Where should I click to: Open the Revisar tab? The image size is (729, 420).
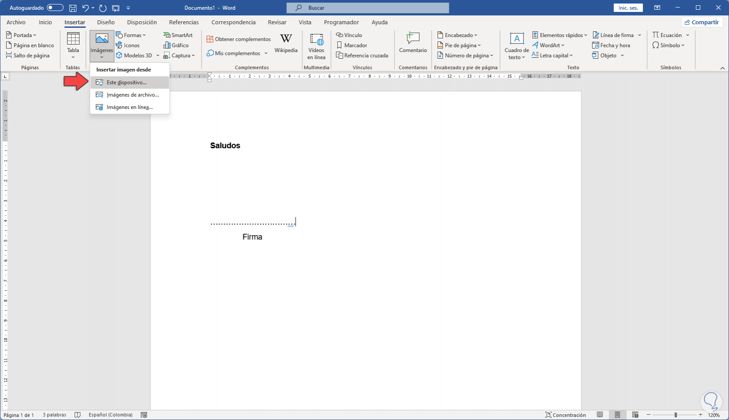277,22
